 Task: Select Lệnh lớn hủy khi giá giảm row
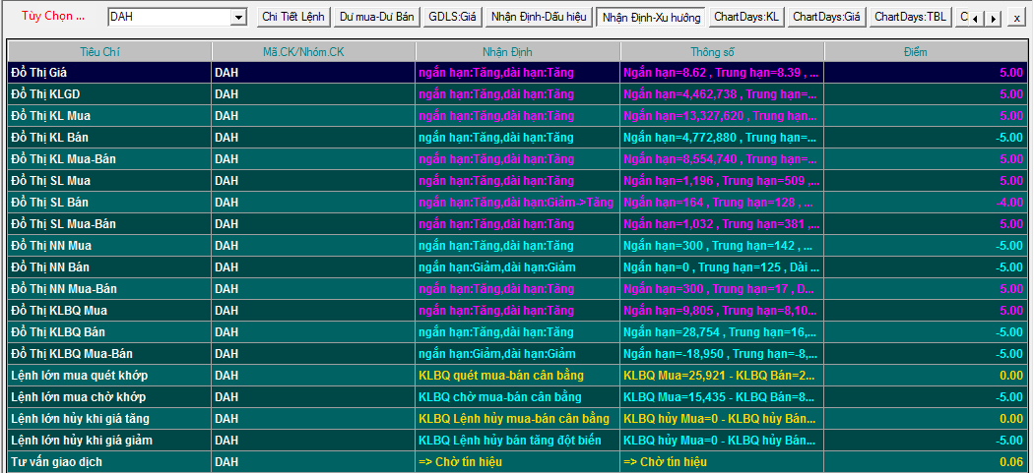518,441
